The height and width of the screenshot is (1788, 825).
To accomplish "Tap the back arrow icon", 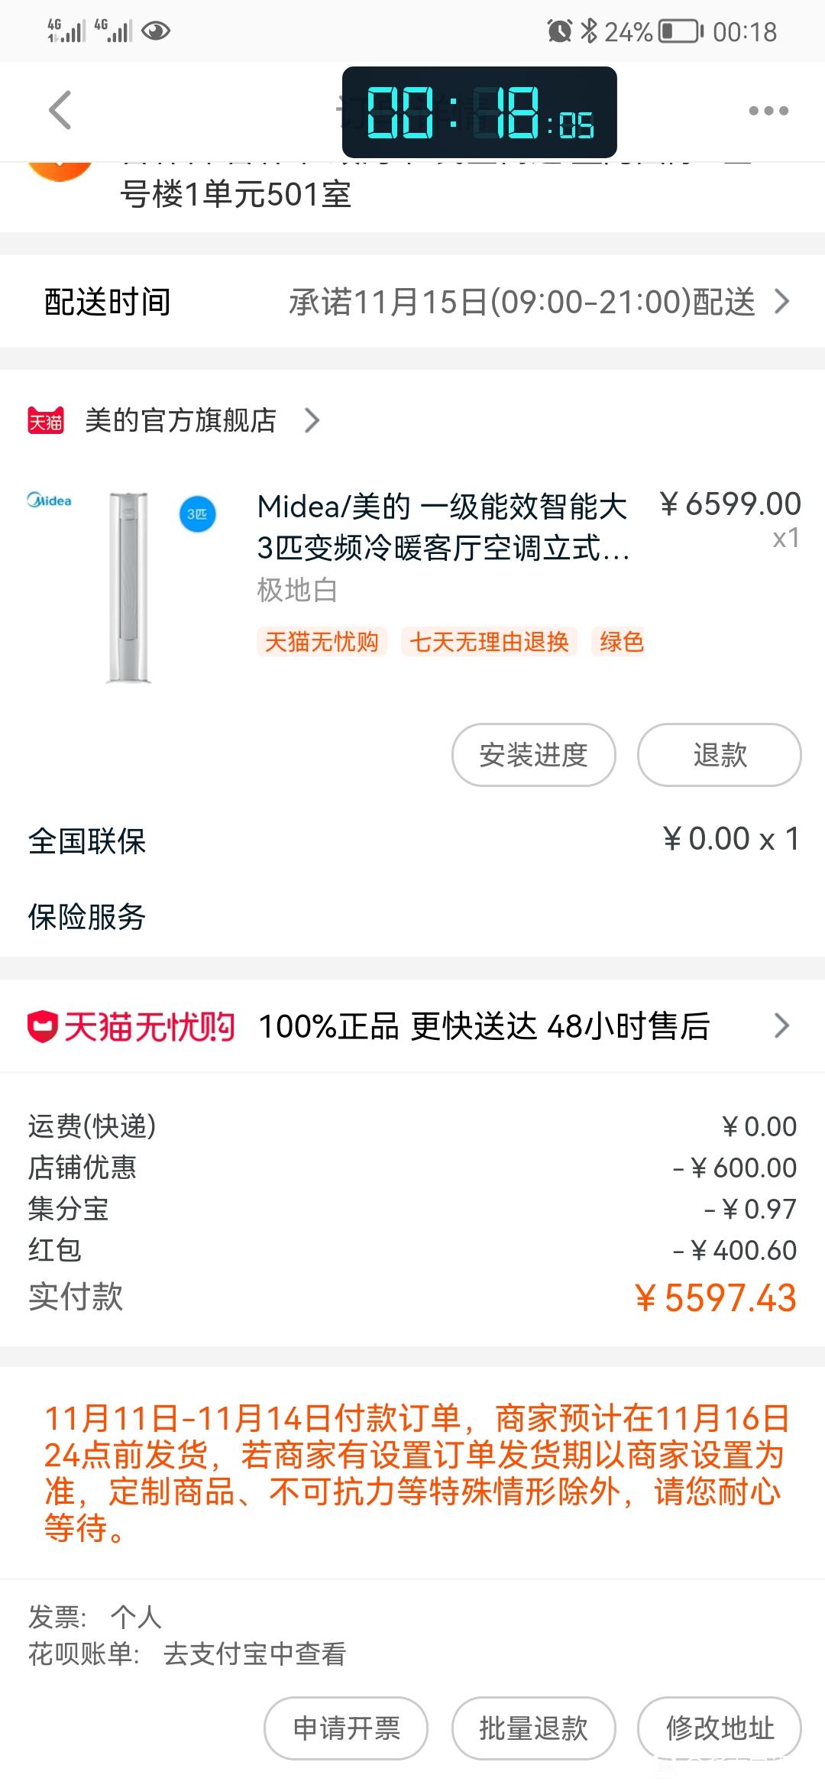I will [x=60, y=110].
